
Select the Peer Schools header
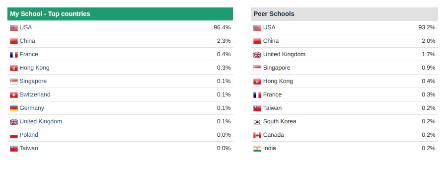344,14
